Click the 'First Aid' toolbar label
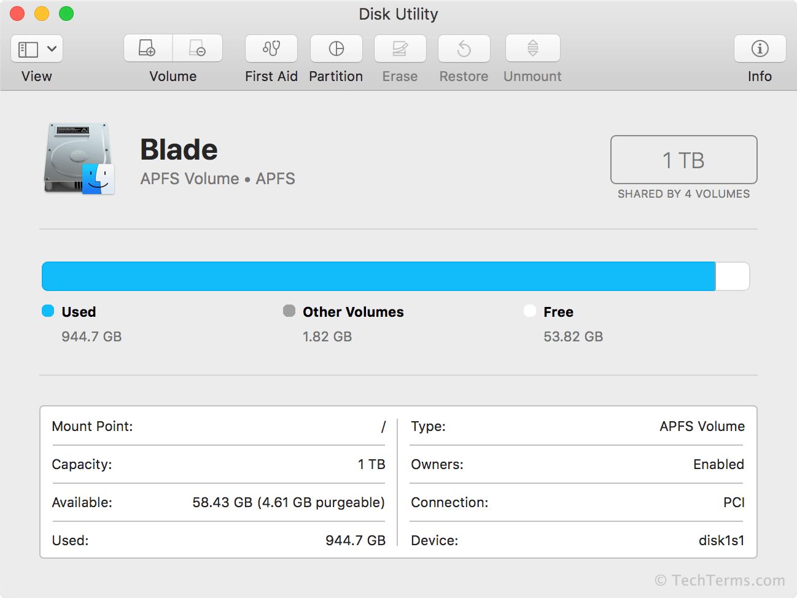The height and width of the screenshot is (598, 797). pyautogui.click(x=271, y=76)
